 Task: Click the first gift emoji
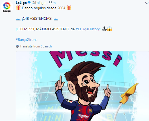(x=18, y=8)
